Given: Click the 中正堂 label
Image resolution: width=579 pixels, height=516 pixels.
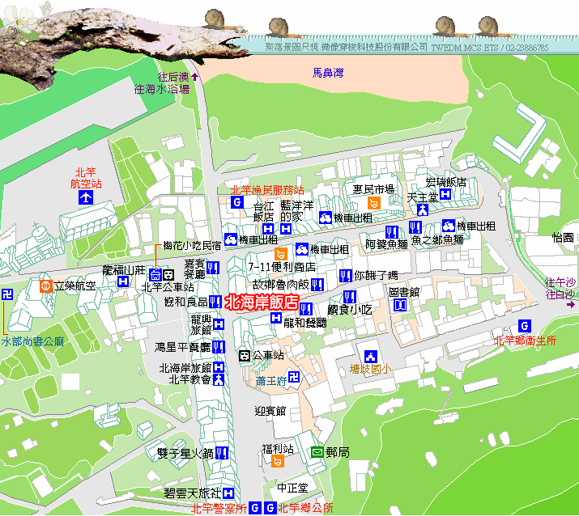Looking at the screenshot, I should point(292,488).
